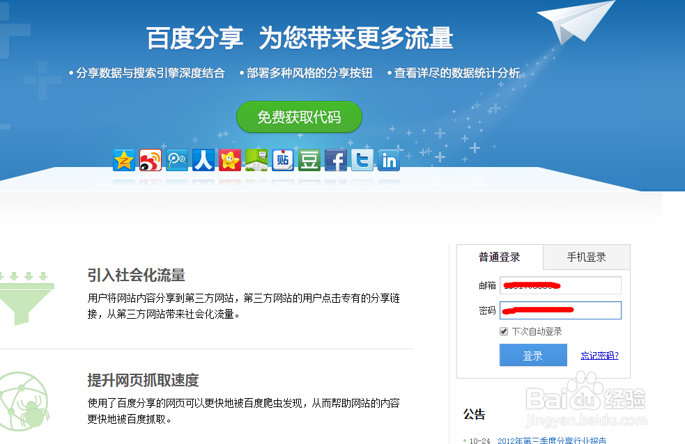Click the blue 登录 button
The image size is (685, 444).
pos(533,355)
